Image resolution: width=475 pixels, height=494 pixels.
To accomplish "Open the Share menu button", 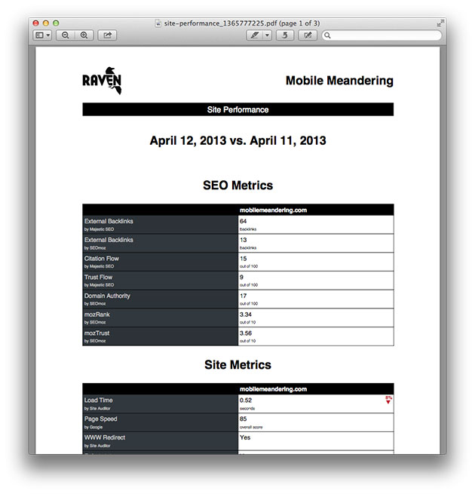I will 107,35.
